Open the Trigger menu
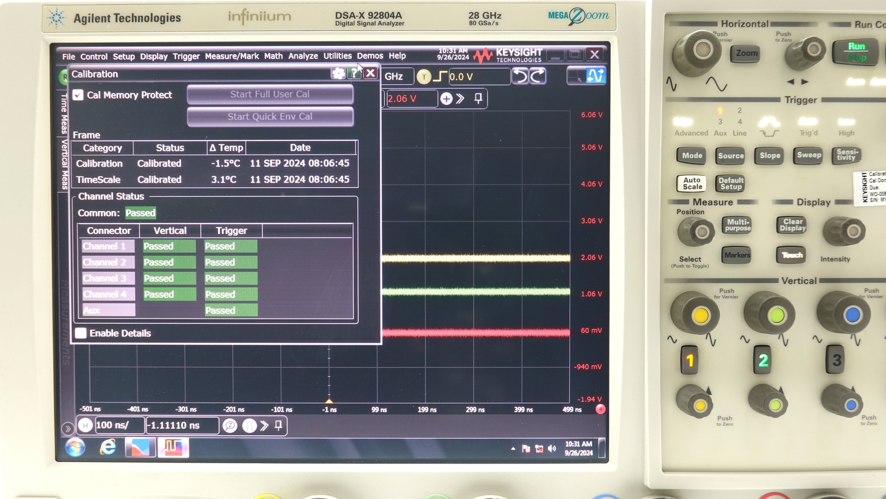The height and width of the screenshot is (499, 886). coord(186,56)
